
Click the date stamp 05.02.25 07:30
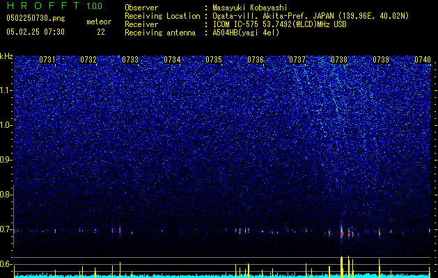(x=36, y=32)
